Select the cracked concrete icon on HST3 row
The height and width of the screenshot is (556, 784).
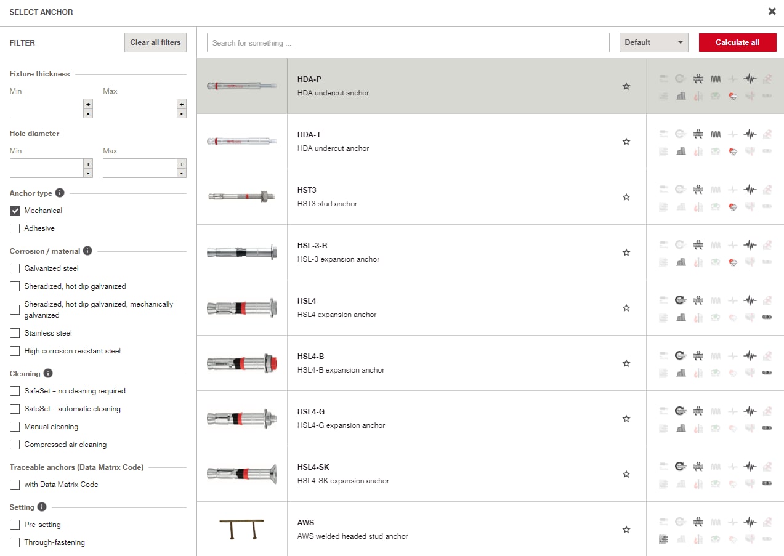[x=698, y=189]
